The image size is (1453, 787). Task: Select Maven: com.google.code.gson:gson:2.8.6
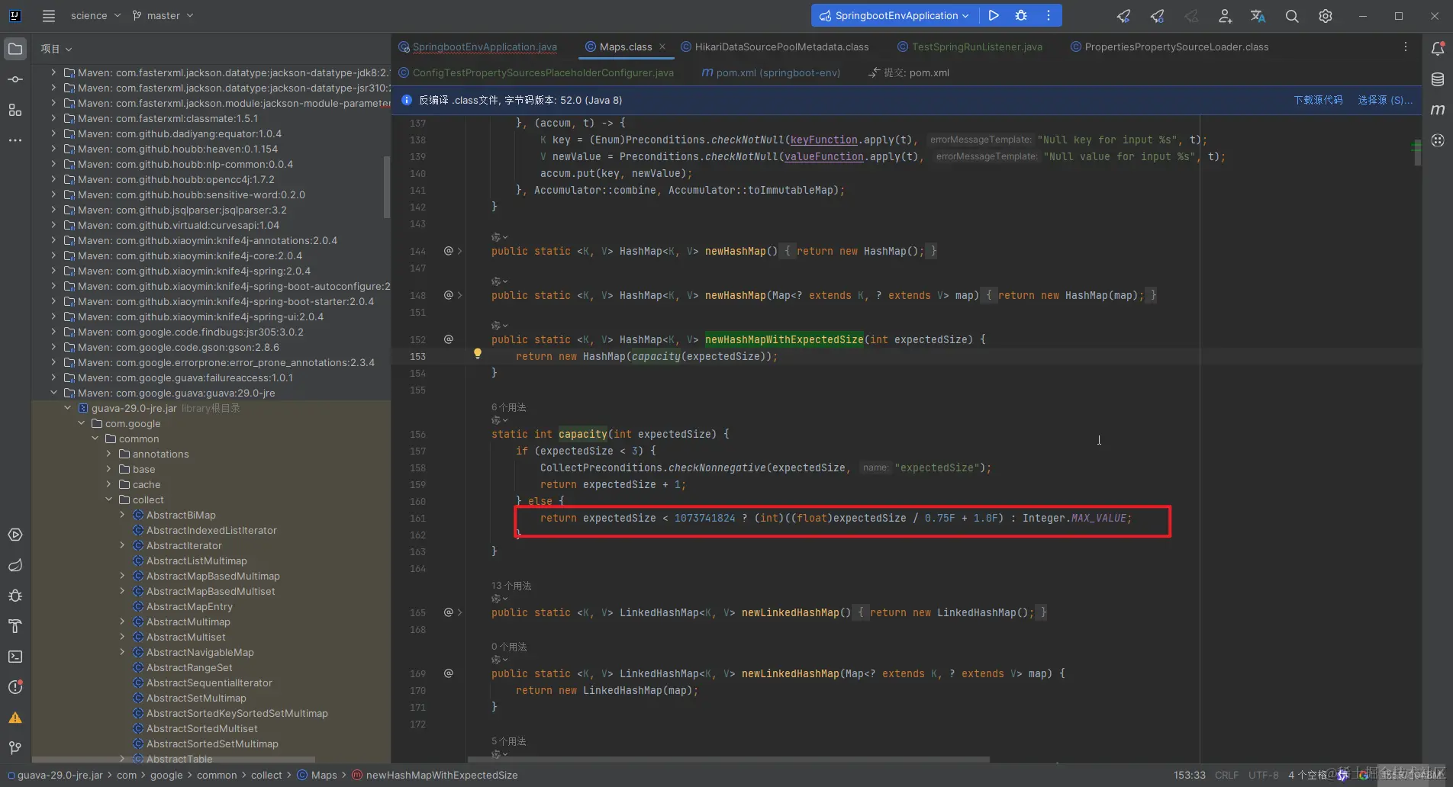click(x=178, y=347)
